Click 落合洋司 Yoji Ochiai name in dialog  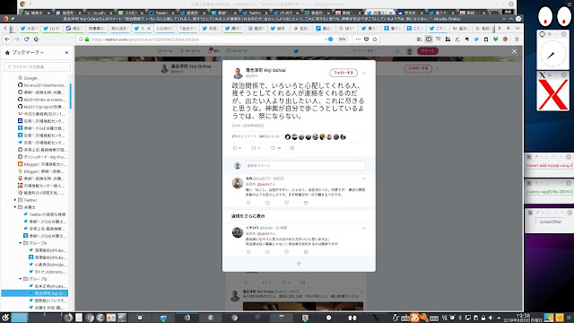tap(265, 70)
